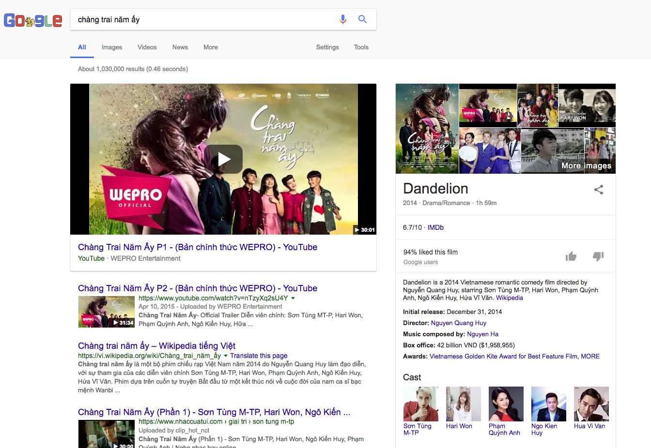Image resolution: width=651 pixels, height=448 pixels.
Task: Click the blue search magnifier icon
Action: pos(362,19)
